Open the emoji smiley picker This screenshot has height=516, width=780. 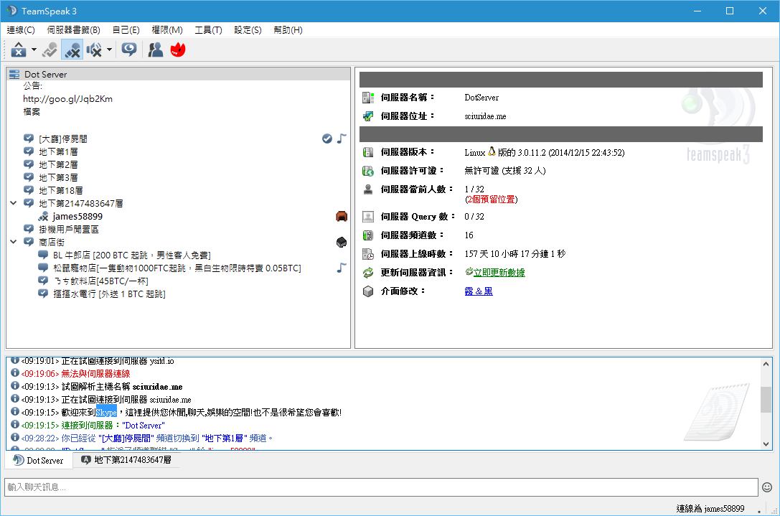pos(767,487)
